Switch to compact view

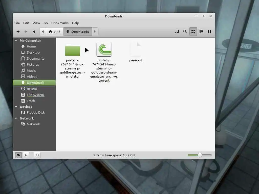(x=209, y=32)
